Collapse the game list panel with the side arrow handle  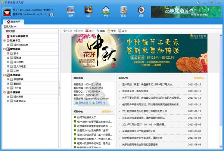(x=59, y=88)
